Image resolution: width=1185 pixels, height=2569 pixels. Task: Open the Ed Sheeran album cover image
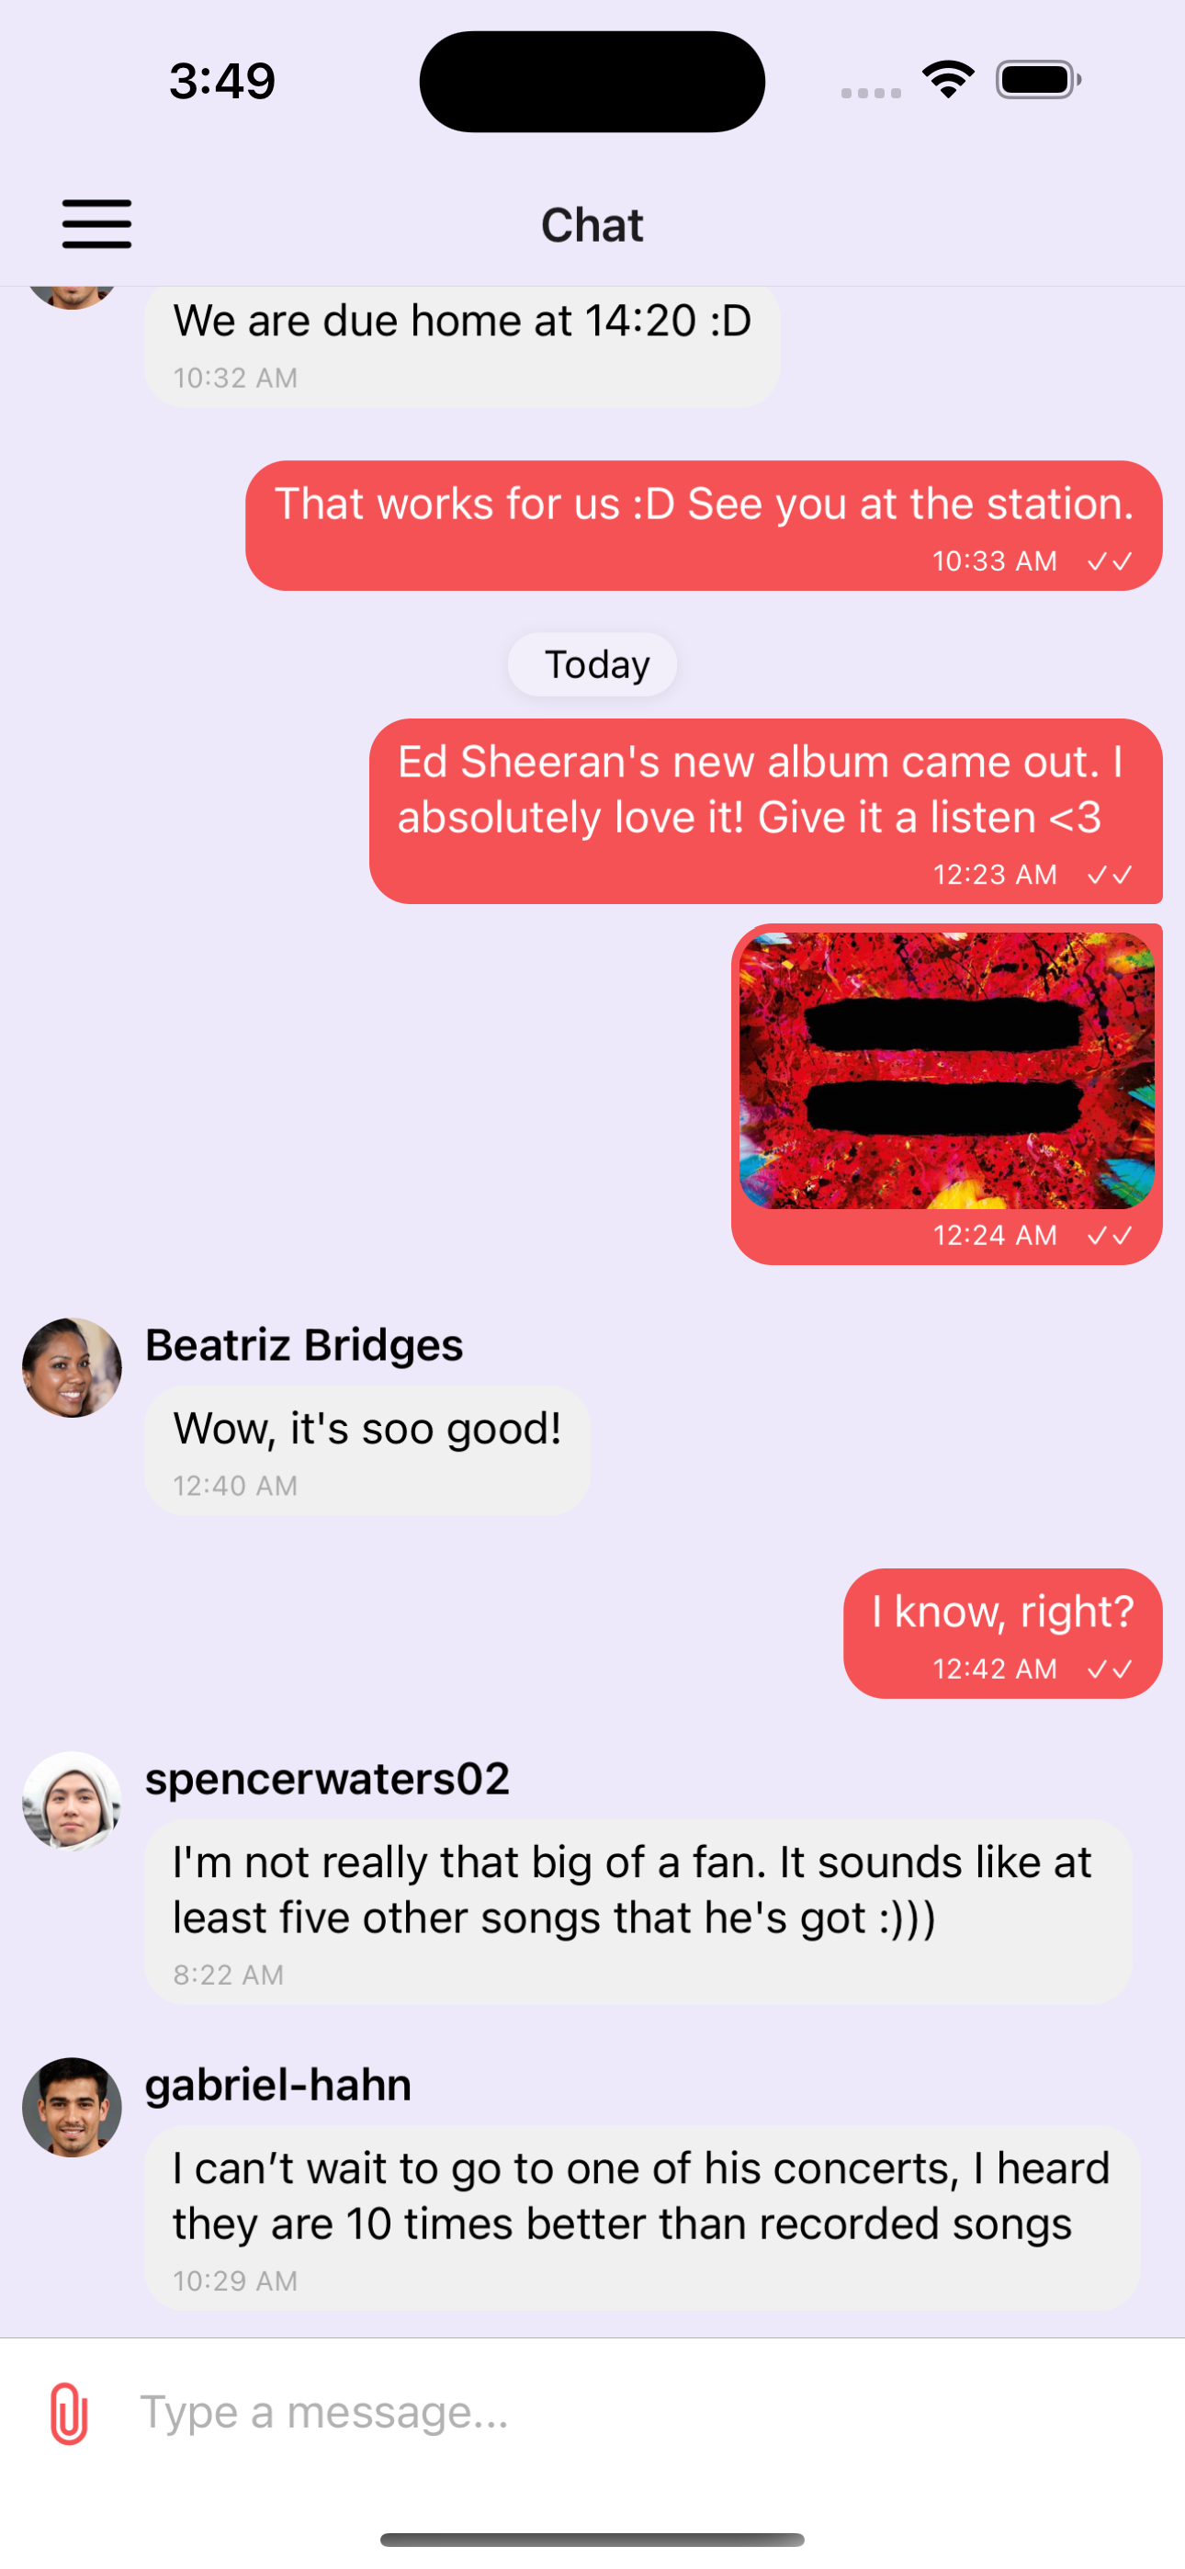pos(946,1070)
